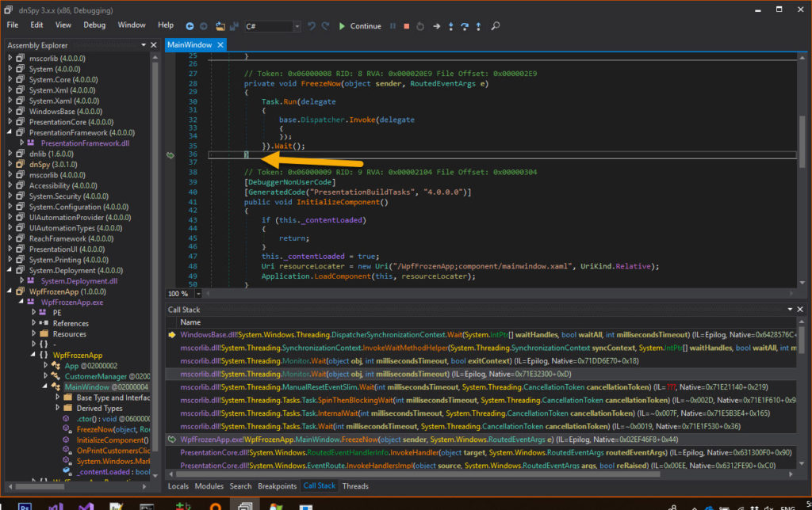812x510 pixels.
Task: Click the System.Xaml assembly icon
Action: click(x=20, y=101)
